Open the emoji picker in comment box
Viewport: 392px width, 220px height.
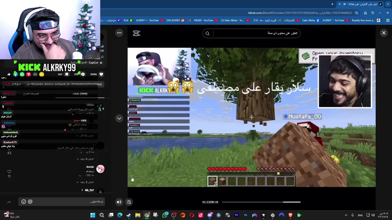[x=24, y=202]
